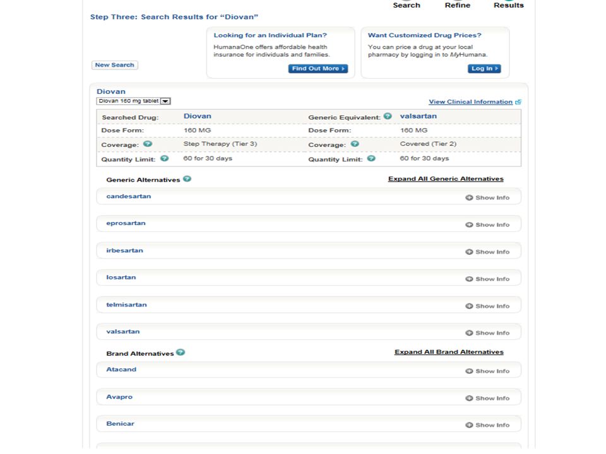Expand Show Info for Benicar

[487, 425]
